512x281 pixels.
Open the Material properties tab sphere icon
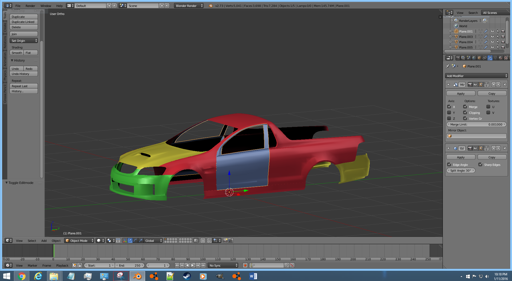point(501,58)
